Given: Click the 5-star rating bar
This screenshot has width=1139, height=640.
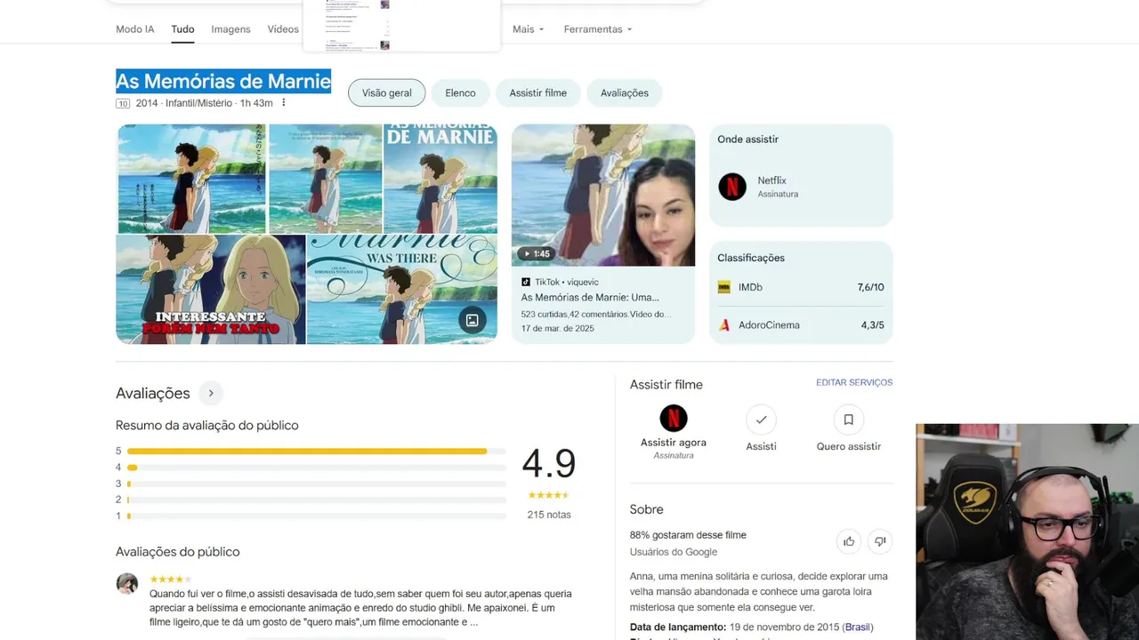Looking at the screenshot, I should pos(316,452).
